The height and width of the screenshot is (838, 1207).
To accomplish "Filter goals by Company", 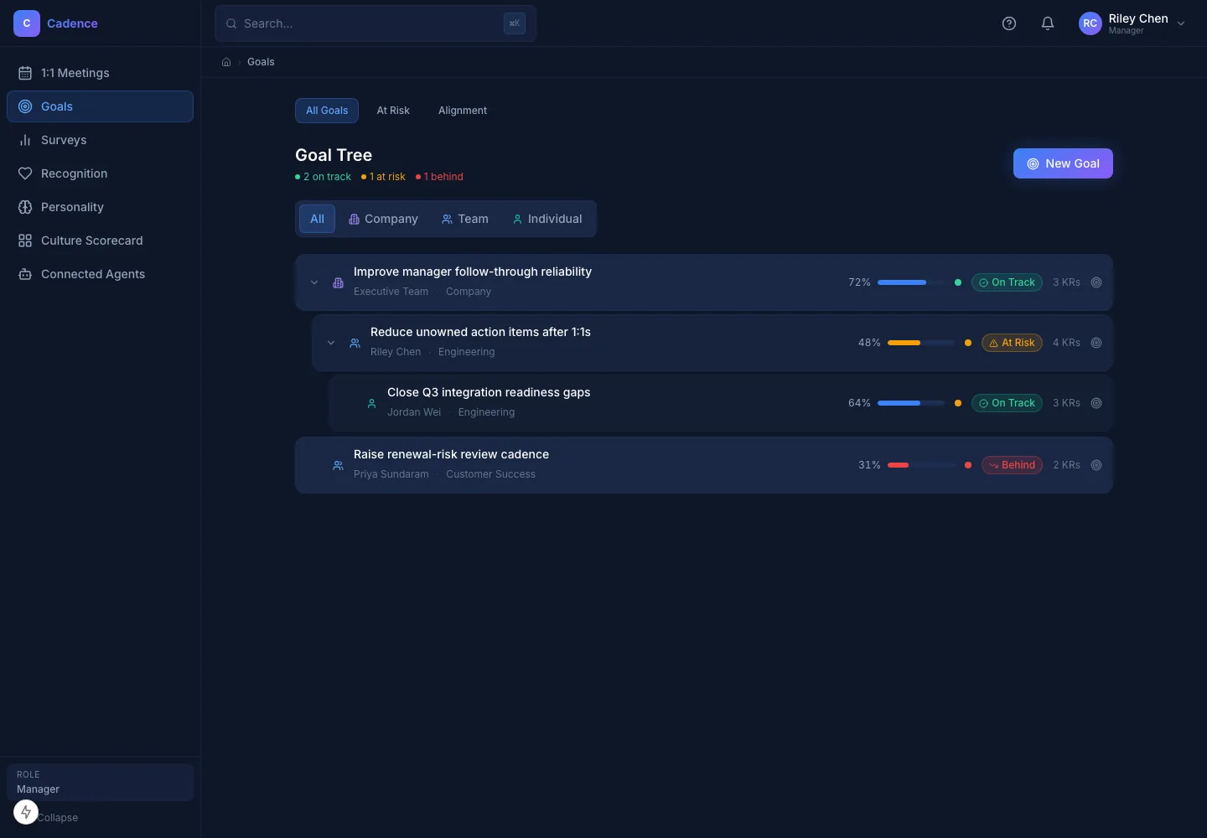I will tap(383, 219).
